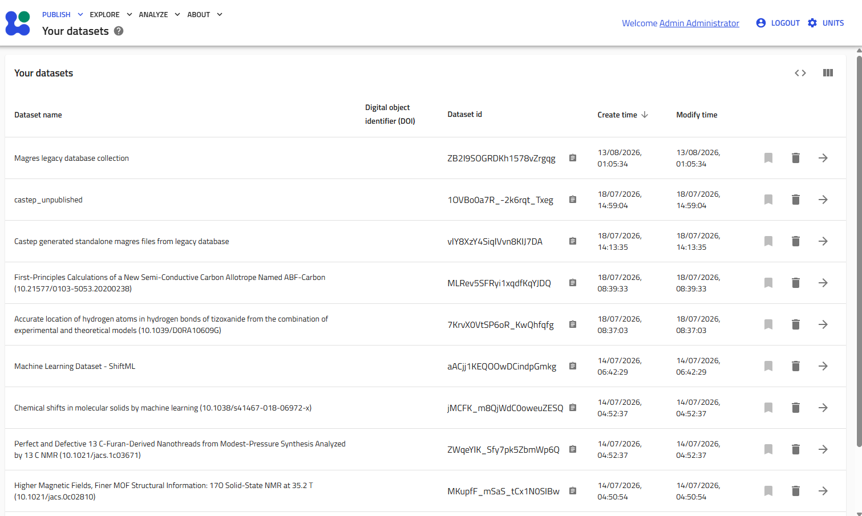Copy dataset id of Higher Magnetic Fields MOF
The image size is (862, 516).
(573, 491)
